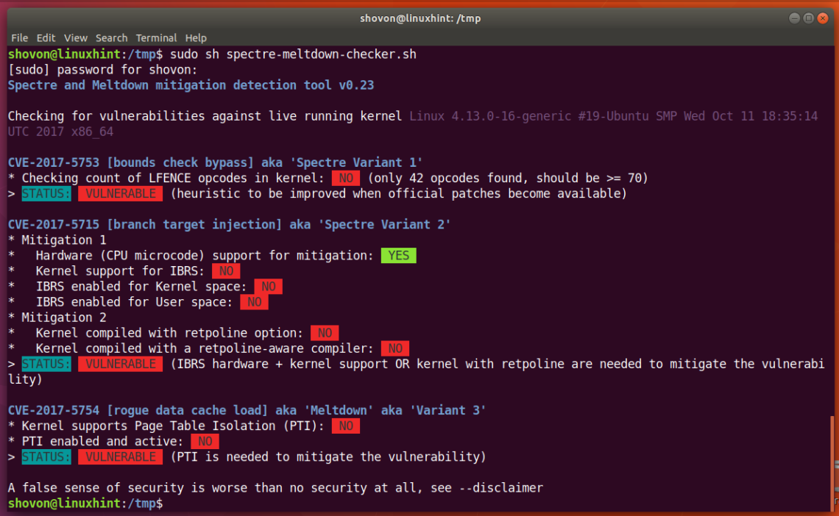Click the NO badge for 'retpoline option'

[325, 333]
